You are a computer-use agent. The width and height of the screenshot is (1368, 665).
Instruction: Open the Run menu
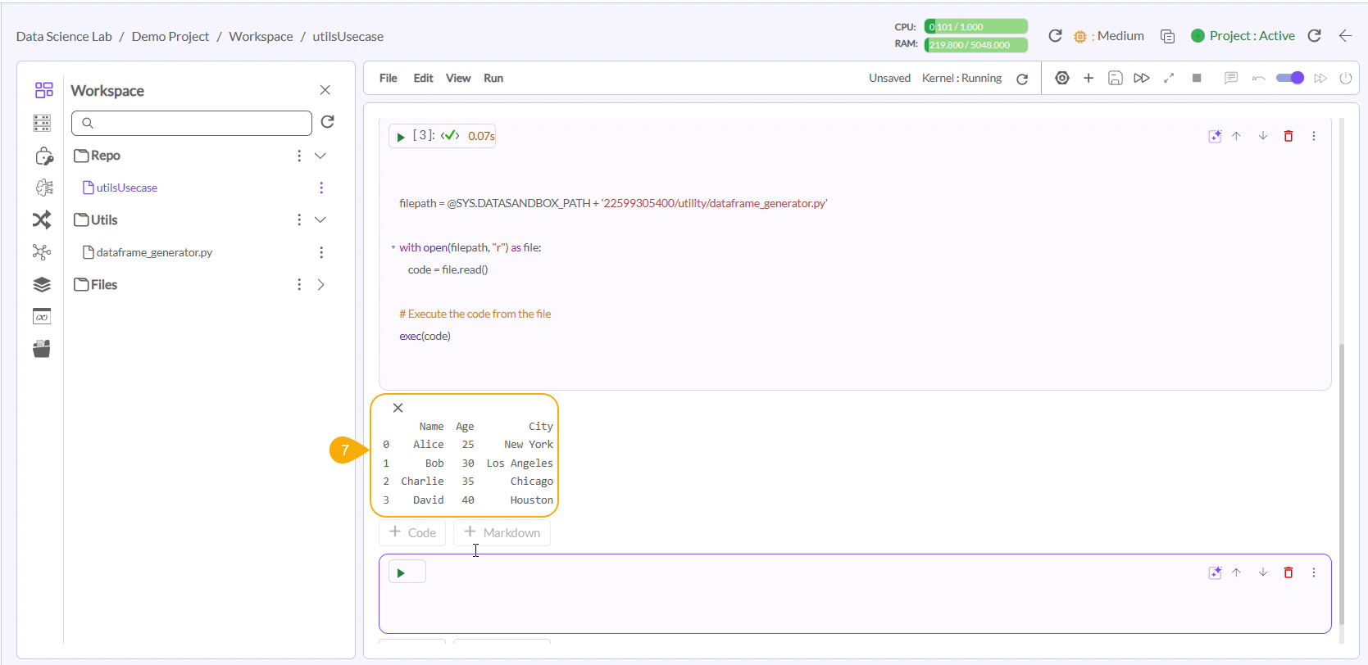(493, 79)
